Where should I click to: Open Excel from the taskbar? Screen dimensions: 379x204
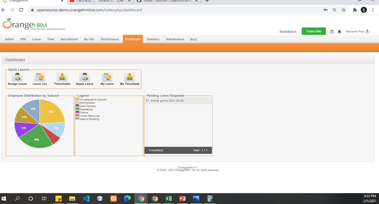[168, 198]
